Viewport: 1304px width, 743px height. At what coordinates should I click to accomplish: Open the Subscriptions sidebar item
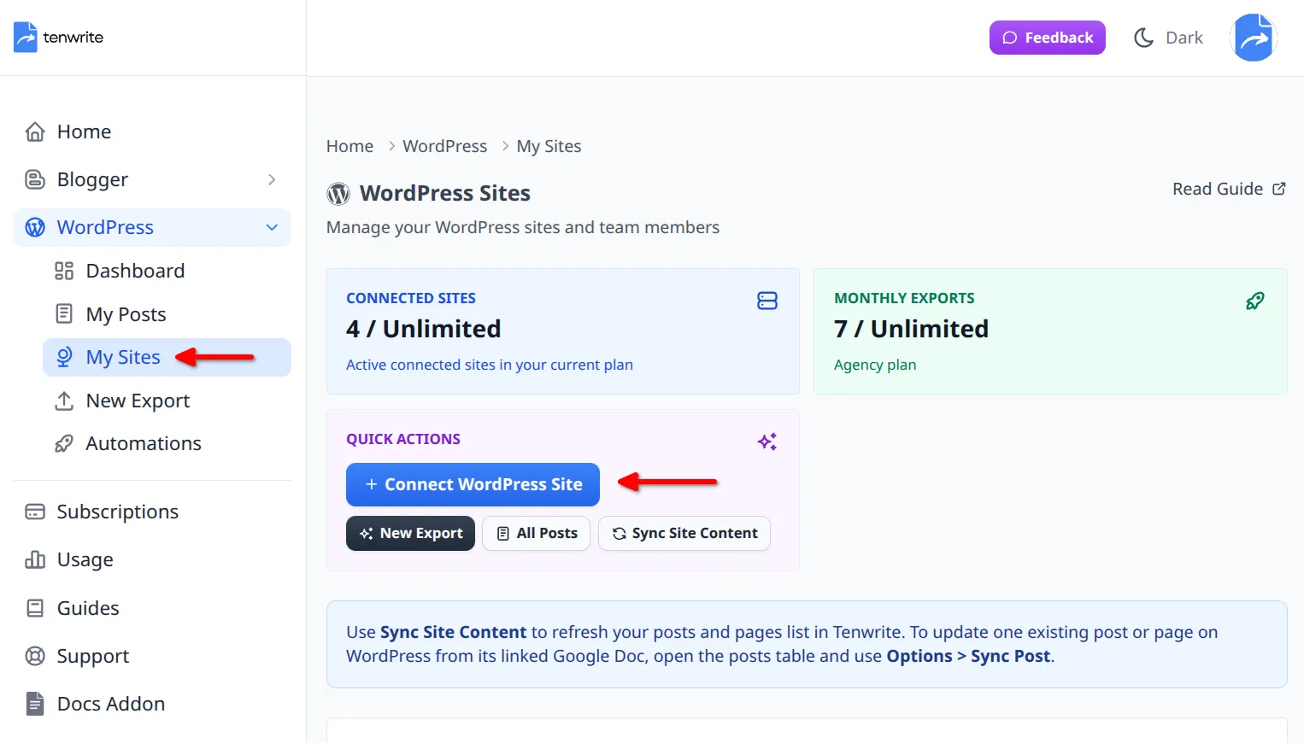pyautogui.click(x=117, y=511)
